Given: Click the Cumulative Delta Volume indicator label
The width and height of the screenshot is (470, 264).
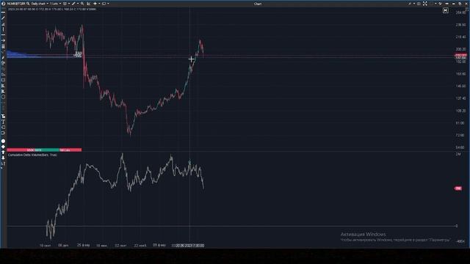Looking at the screenshot, I should 32,155.
